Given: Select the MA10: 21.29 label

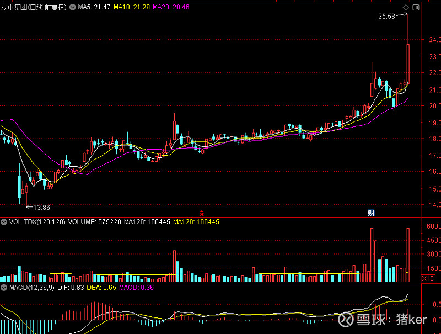Looking at the screenshot, I should pyautogui.click(x=132, y=7).
